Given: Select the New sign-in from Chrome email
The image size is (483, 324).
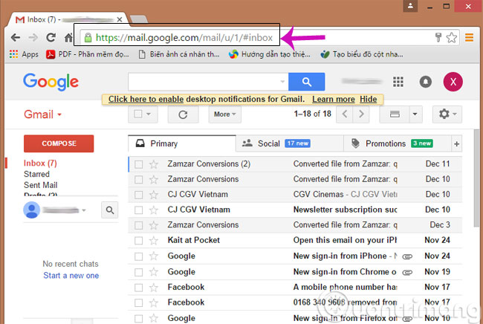Looking at the screenshot, I should point(139,272).
